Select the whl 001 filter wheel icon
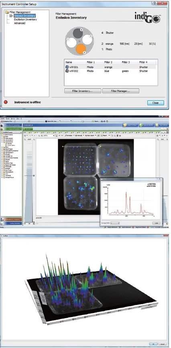 (67, 67)
